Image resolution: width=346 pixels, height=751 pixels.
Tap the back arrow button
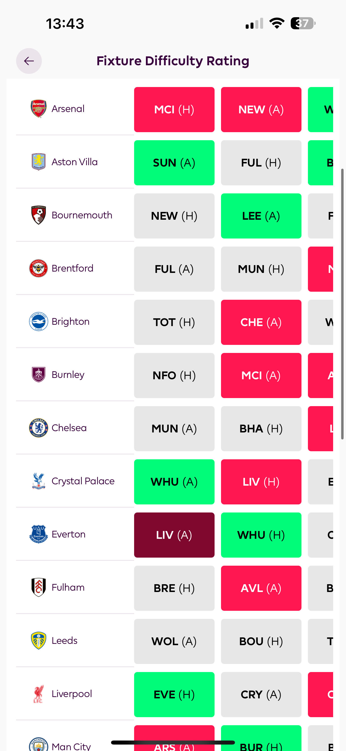tap(29, 61)
